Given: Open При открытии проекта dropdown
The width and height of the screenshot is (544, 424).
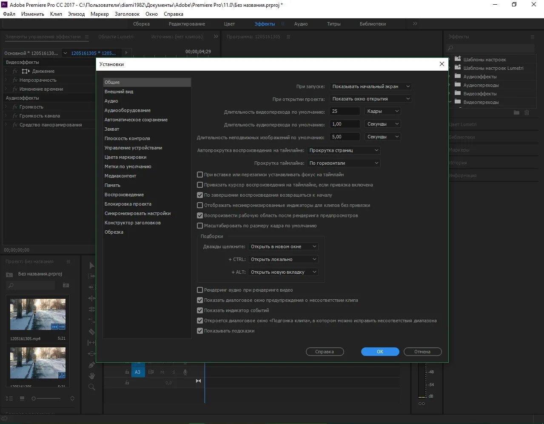Looking at the screenshot, I should (x=371, y=99).
